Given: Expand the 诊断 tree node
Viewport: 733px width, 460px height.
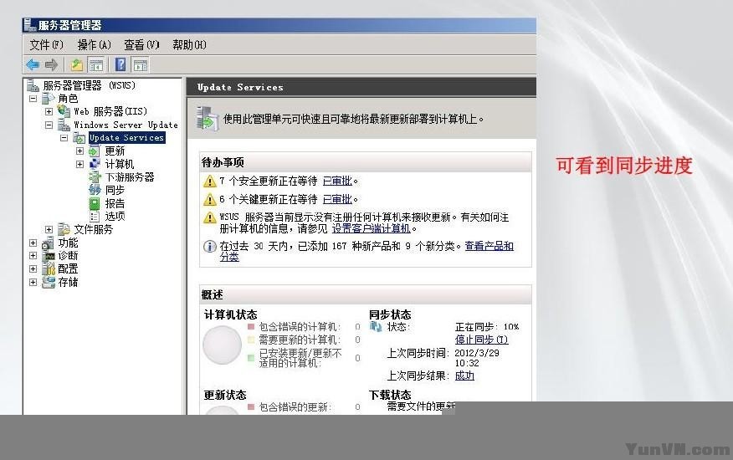Looking at the screenshot, I should coord(33,256).
